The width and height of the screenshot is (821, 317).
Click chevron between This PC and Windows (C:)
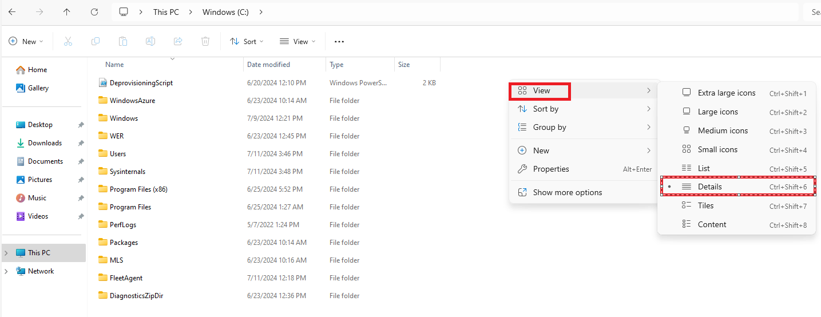(x=191, y=12)
